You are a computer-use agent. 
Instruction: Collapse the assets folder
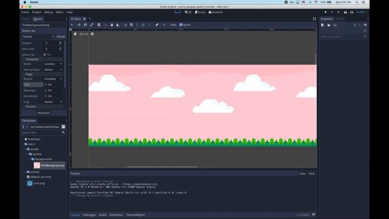pyautogui.click(x=26, y=149)
